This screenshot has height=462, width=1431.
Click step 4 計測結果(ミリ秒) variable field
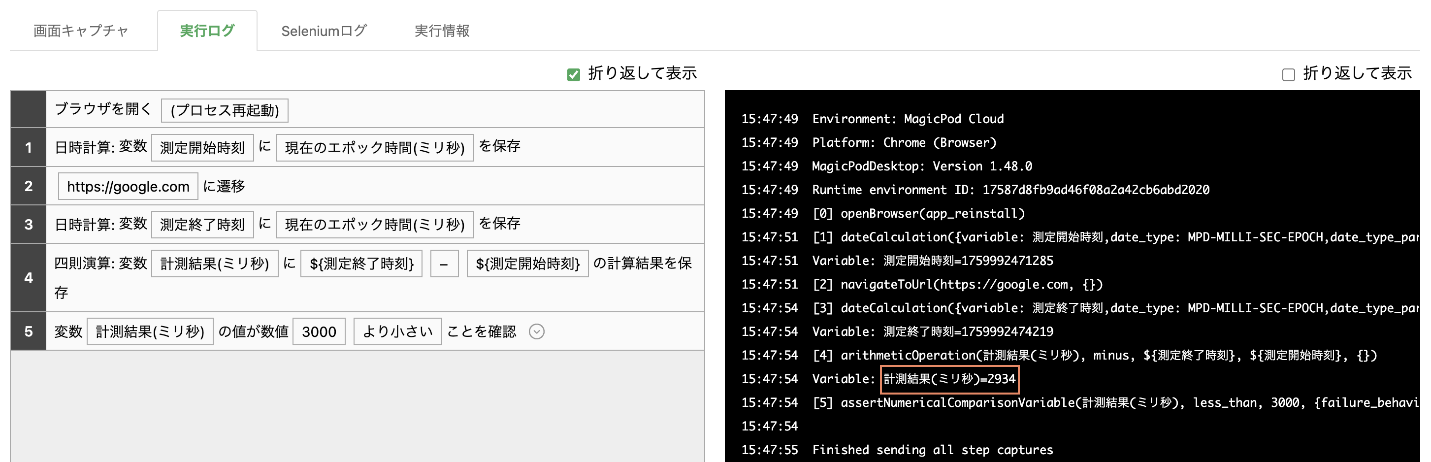(x=214, y=264)
